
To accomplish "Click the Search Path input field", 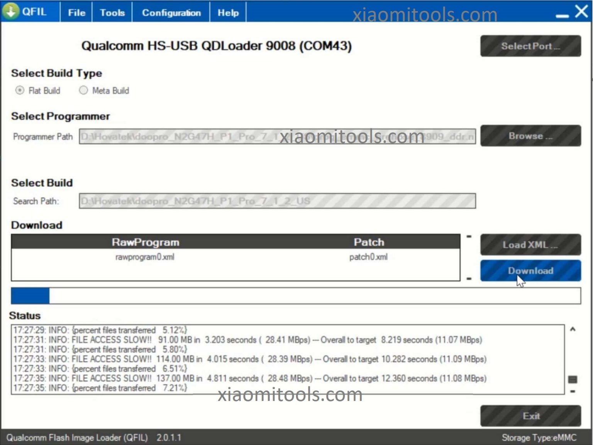I will [x=277, y=201].
